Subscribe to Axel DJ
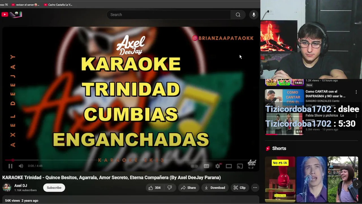 coord(54,188)
